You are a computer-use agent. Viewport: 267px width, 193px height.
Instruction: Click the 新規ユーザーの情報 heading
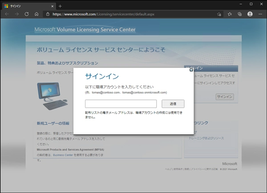click(x=53, y=123)
